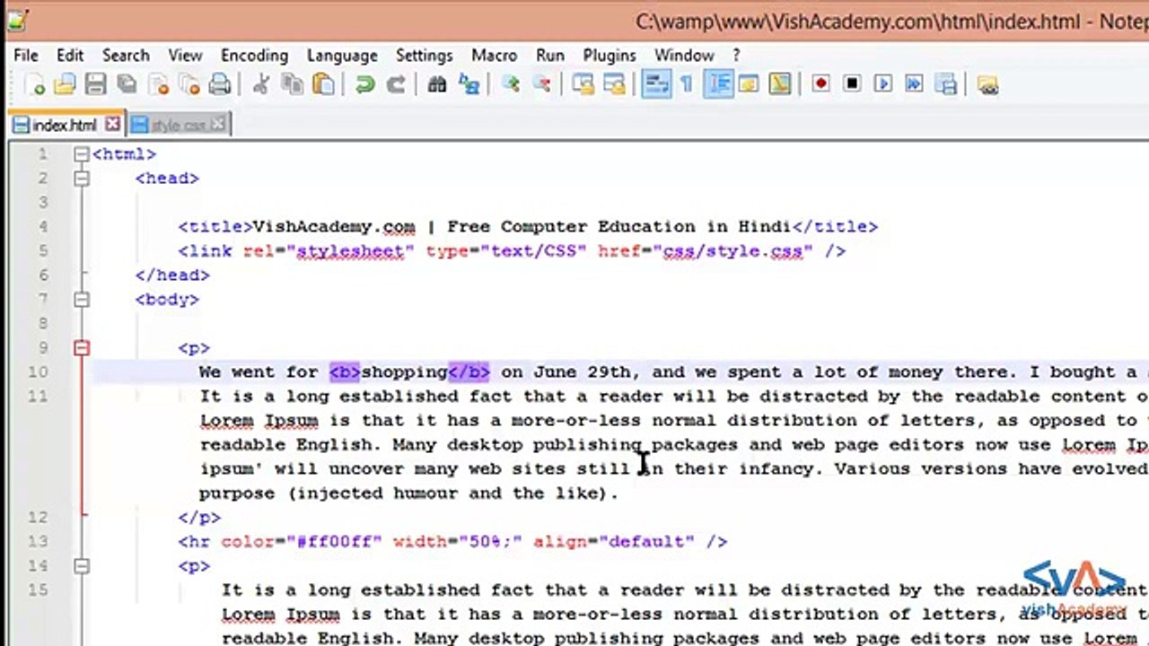The width and height of the screenshot is (1149, 646).
Task: Collapse the <p> fold on line 9
Action: point(82,348)
